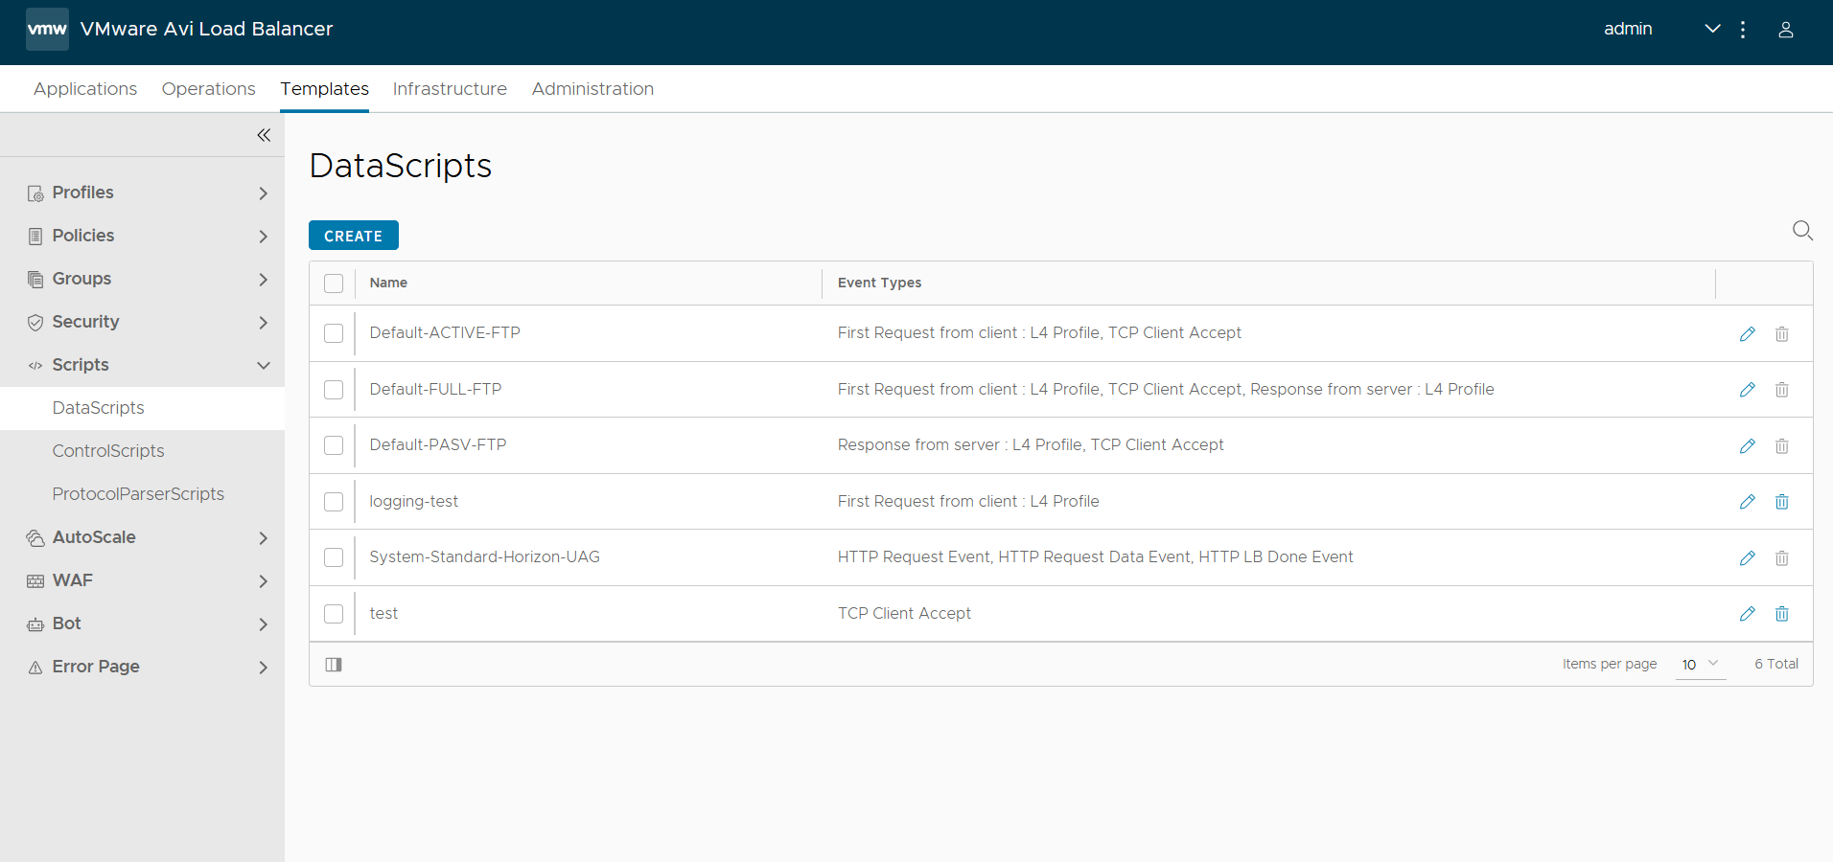Tick the logging-test row checkbox
Viewport: 1833px width, 862px height.
pos(334,502)
